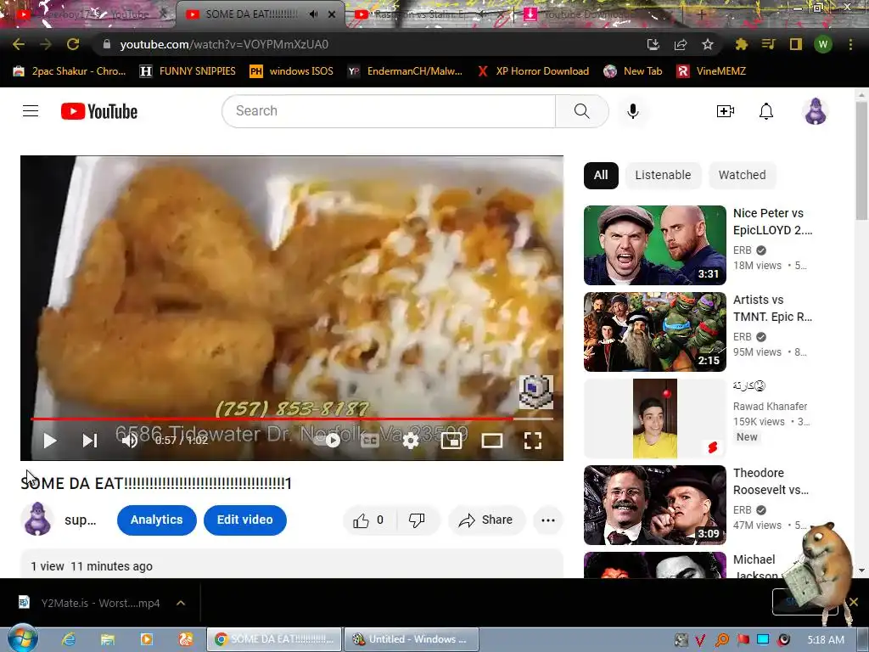Open VineMEMZ bookmark

click(x=712, y=71)
